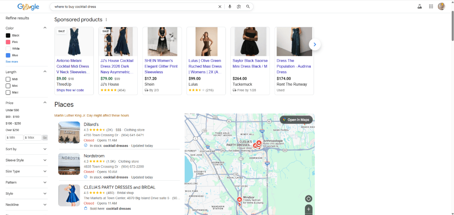This screenshot has height=215, width=454.
Task: Click the magnifier search icon
Action: point(248,6)
